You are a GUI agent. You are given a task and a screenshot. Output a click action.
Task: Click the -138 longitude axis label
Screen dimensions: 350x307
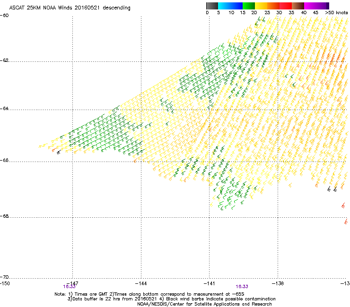click(x=278, y=283)
